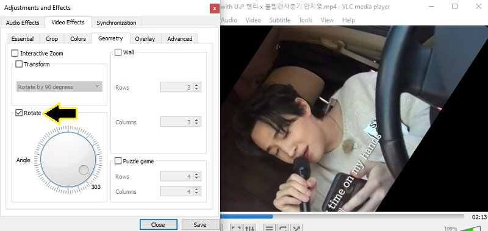
Task: Open the Advanced sub-tab
Action: [179, 39]
